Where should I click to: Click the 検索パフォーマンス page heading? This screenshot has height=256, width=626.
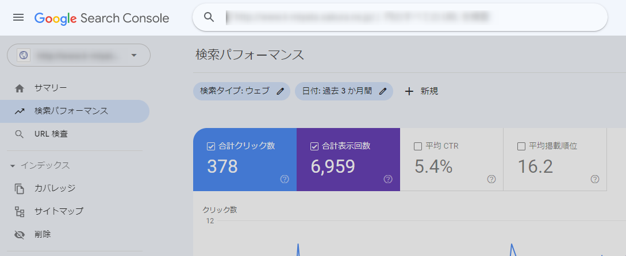coord(250,55)
